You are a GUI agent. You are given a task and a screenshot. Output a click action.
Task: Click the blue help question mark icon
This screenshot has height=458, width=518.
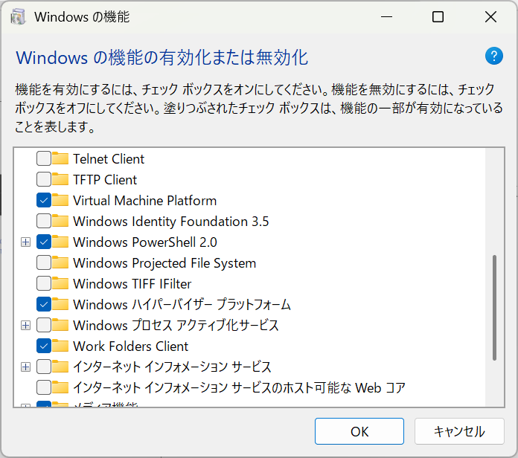click(494, 56)
